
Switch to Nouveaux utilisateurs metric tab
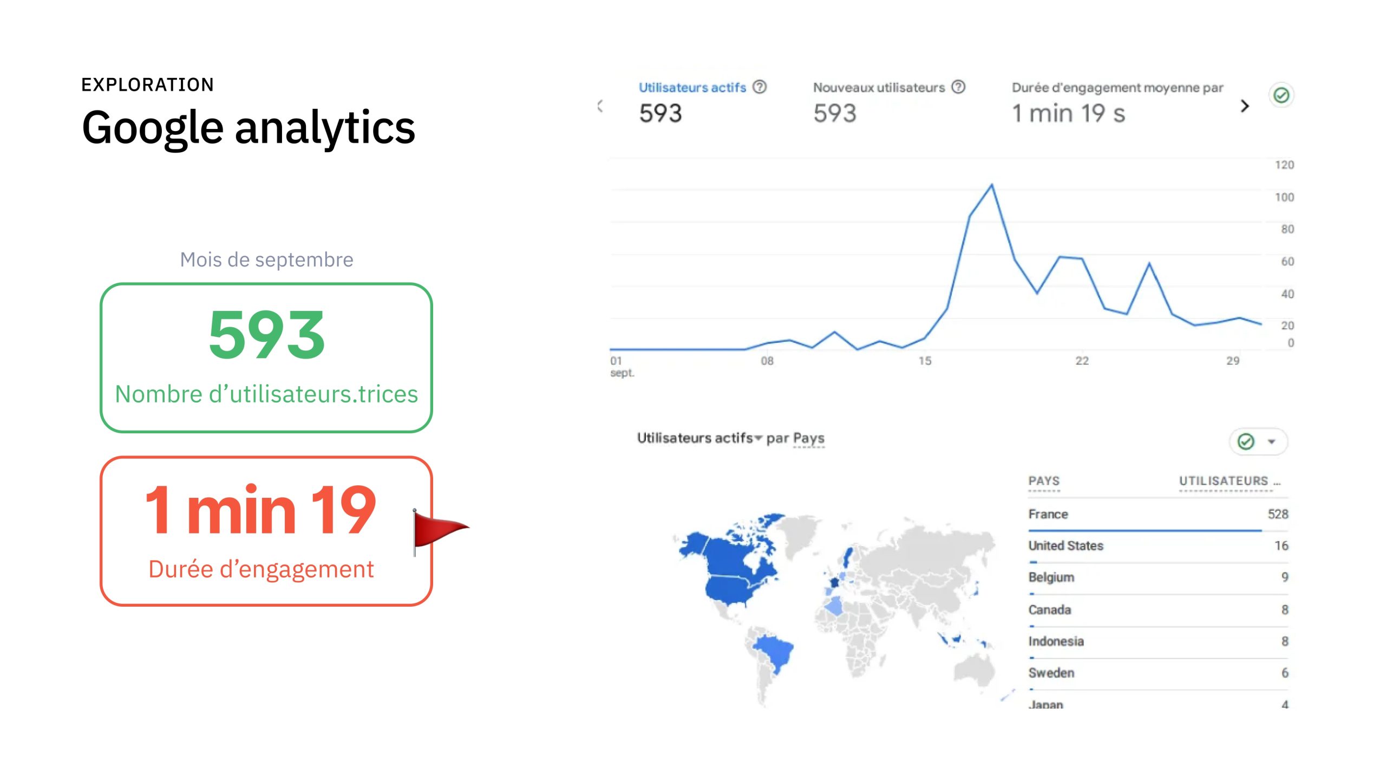click(878, 87)
